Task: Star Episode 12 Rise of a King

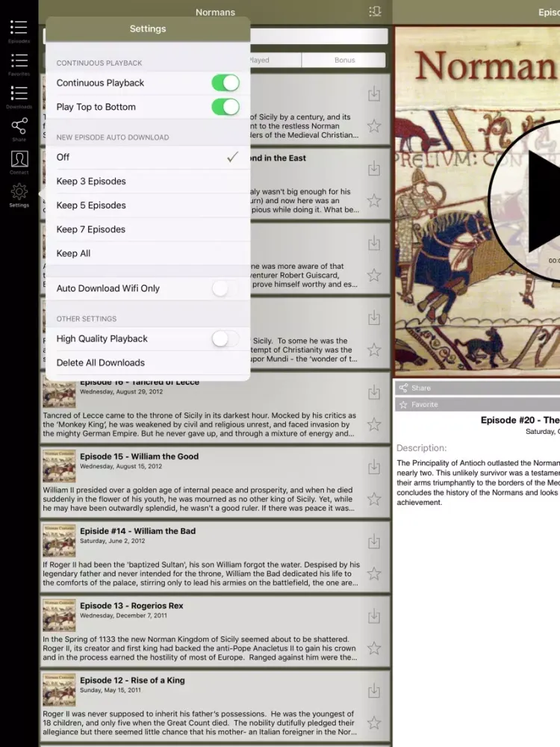Action: [374, 722]
